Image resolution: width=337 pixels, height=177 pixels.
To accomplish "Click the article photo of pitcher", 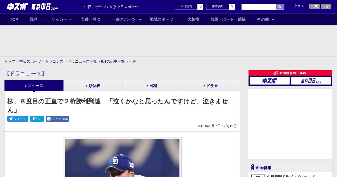I will click(122, 158).
